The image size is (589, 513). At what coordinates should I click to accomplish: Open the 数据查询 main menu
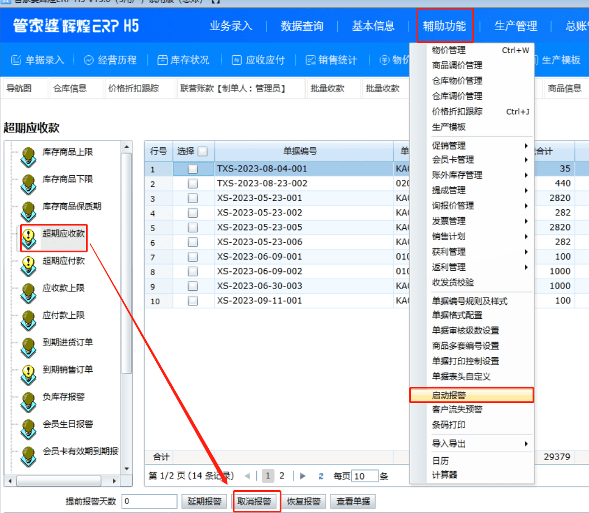pos(302,26)
